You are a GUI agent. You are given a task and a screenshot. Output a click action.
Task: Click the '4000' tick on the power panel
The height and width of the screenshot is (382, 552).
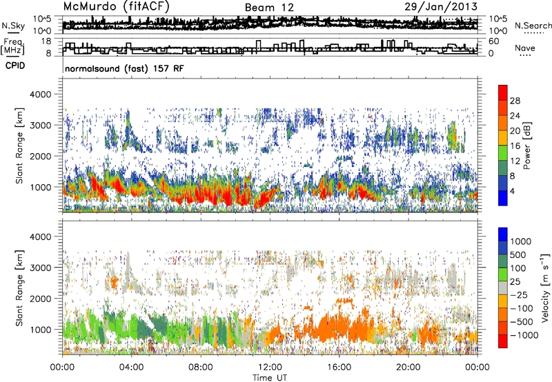point(40,94)
